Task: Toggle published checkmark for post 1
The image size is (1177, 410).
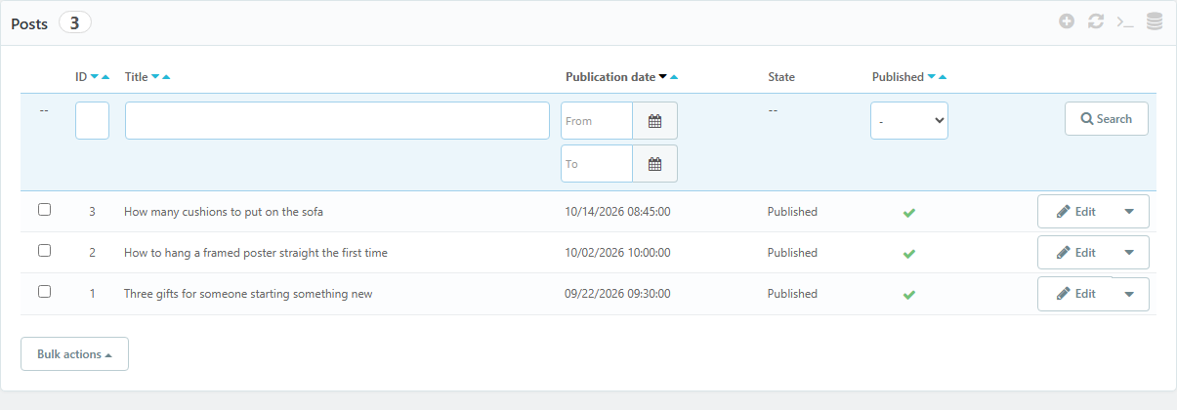Action: pyautogui.click(x=909, y=294)
